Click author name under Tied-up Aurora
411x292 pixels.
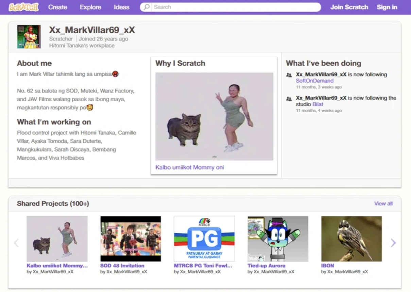coord(274,272)
